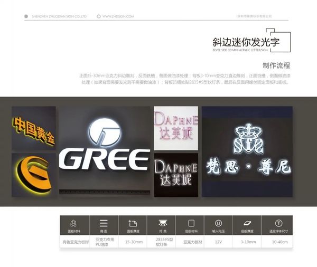Click the 亚克力专用 PU油漆 table cell
The image size is (317, 267).
105,242
